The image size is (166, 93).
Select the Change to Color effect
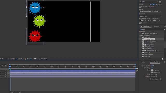point(149,47)
